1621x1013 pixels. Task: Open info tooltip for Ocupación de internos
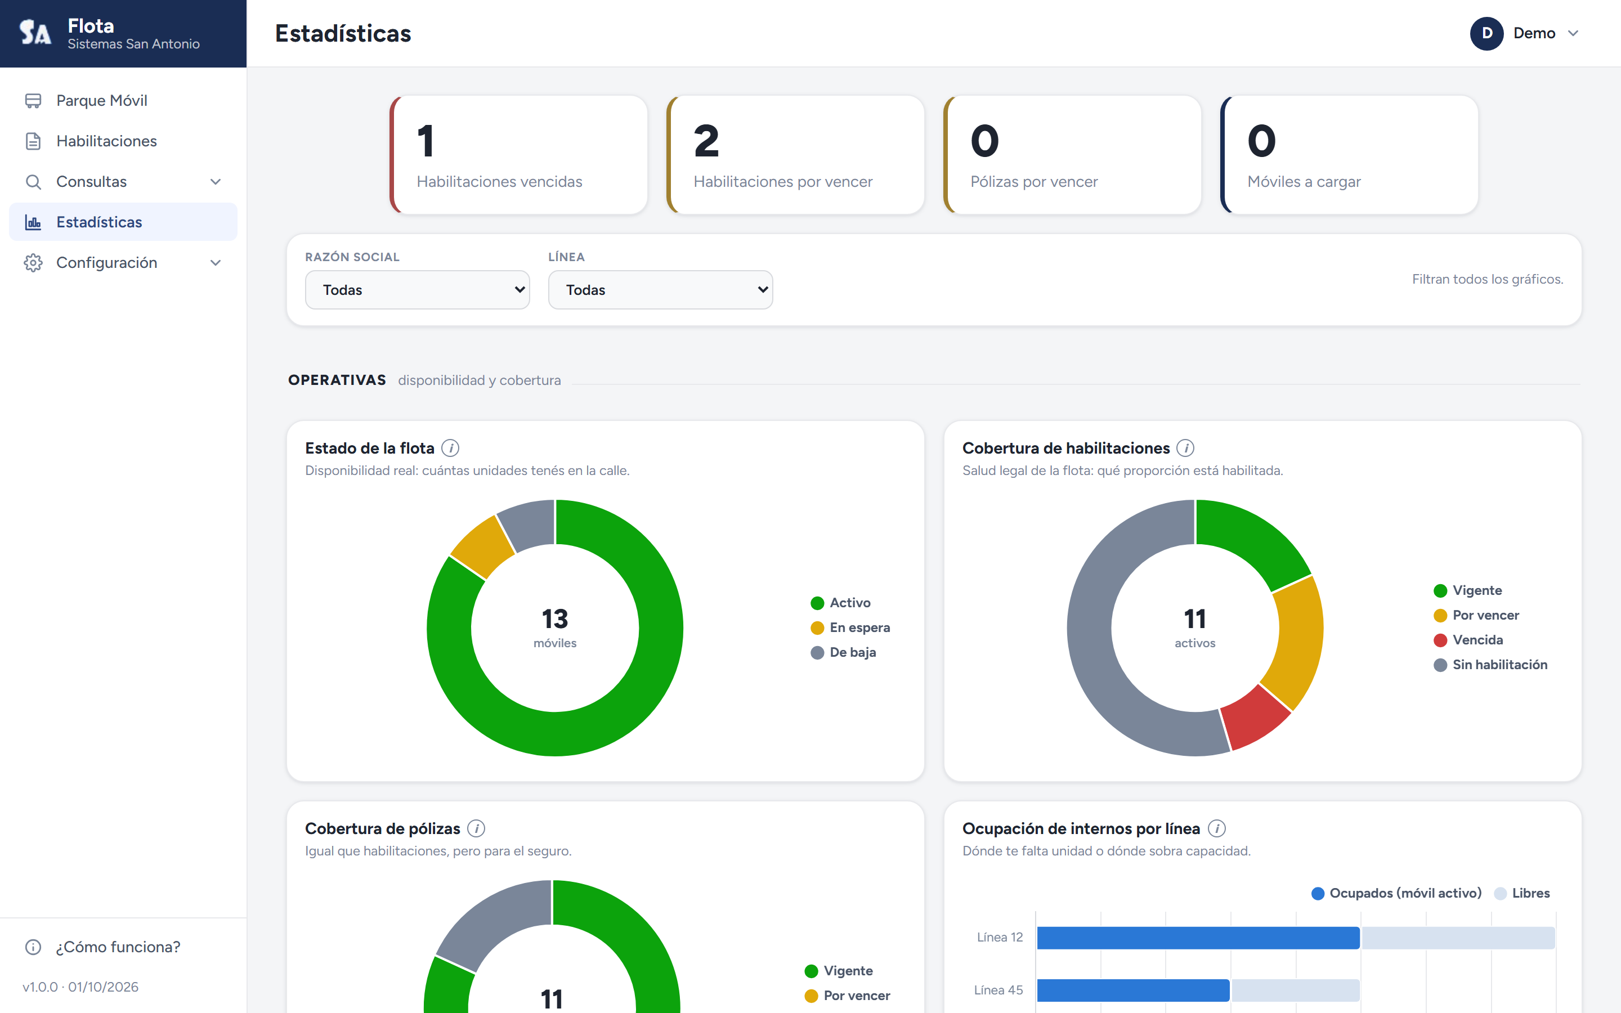point(1217,828)
